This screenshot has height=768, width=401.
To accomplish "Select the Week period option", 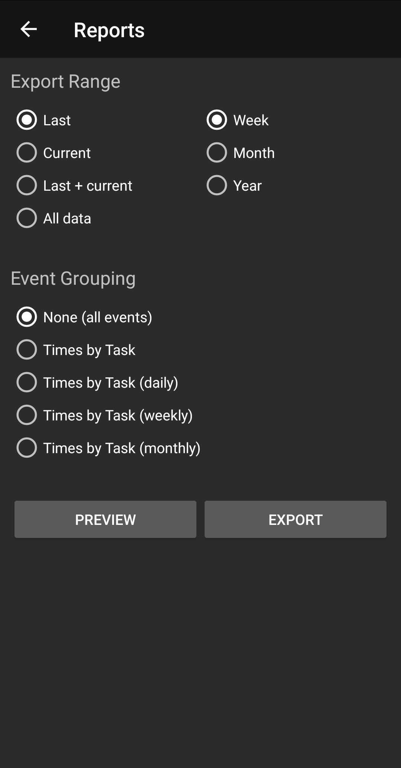I will pos(217,120).
